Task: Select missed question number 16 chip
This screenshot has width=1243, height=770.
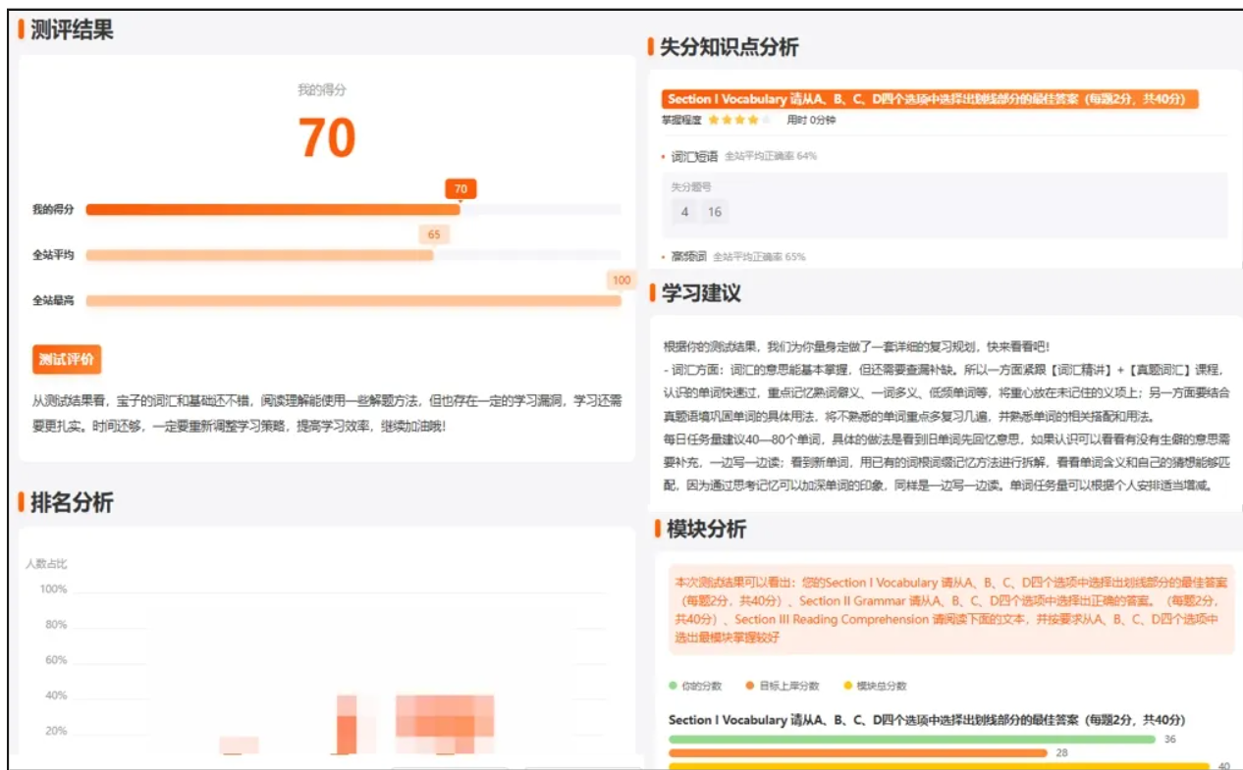Action: click(714, 212)
